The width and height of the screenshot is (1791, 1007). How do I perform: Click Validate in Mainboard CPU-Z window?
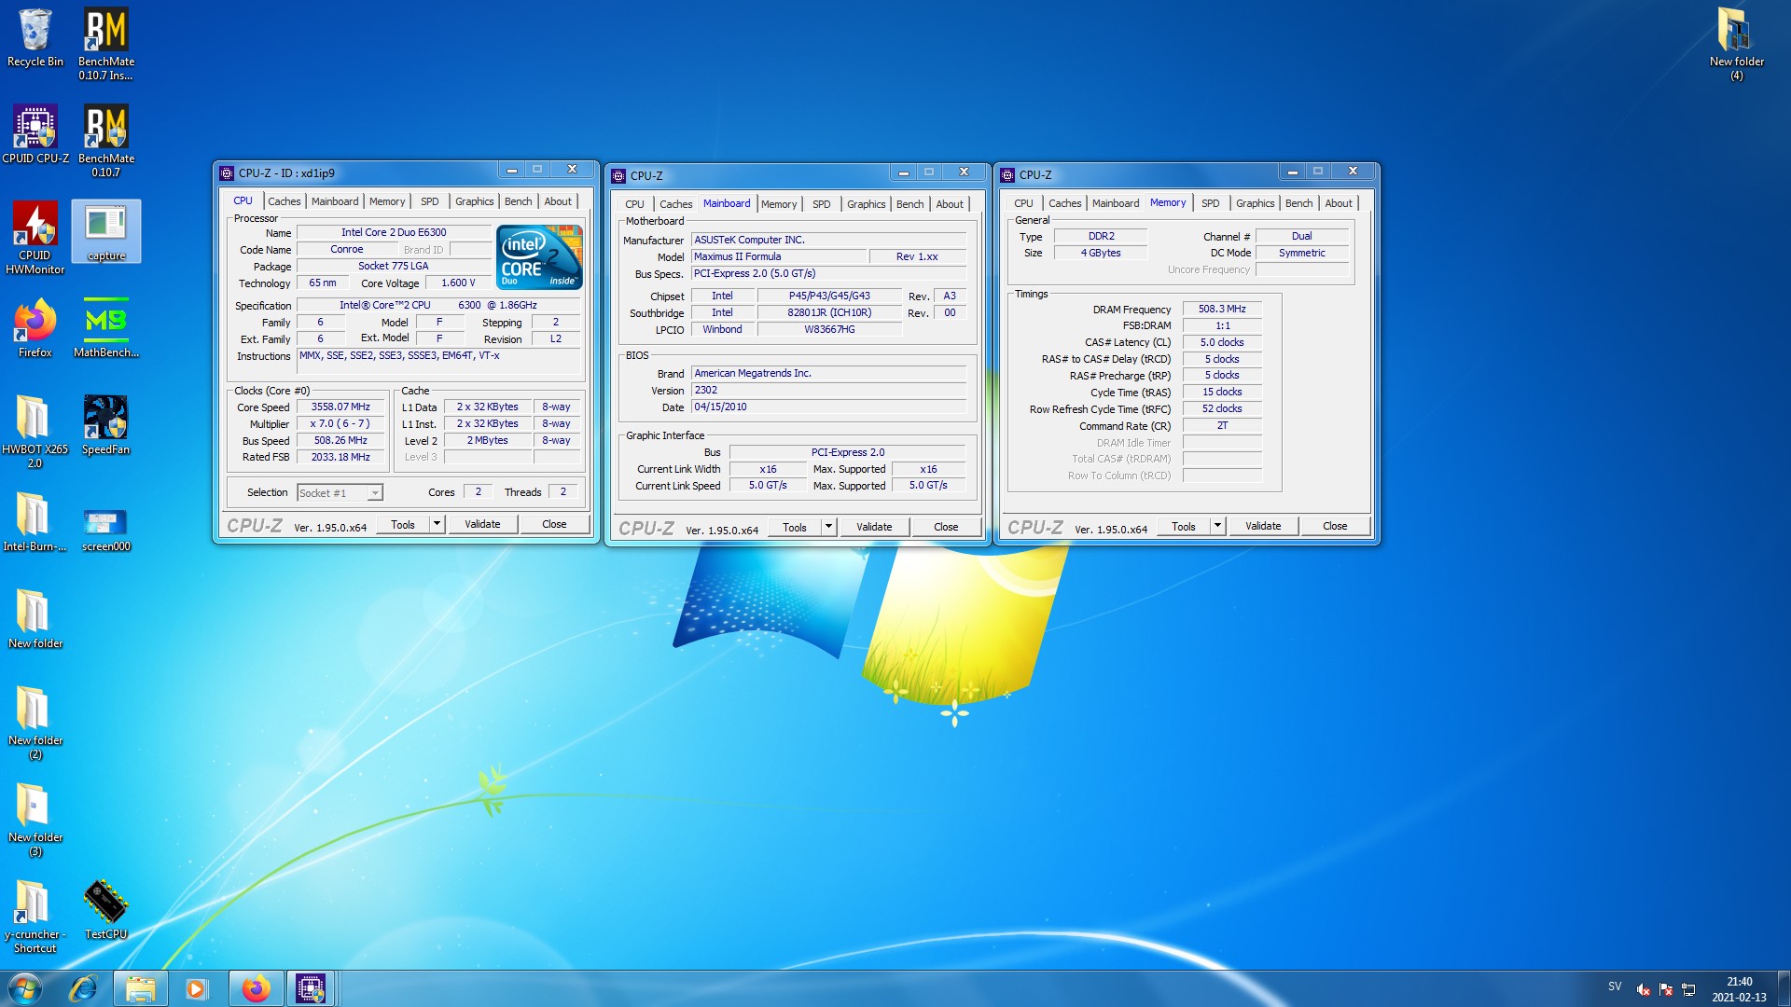pos(874,527)
